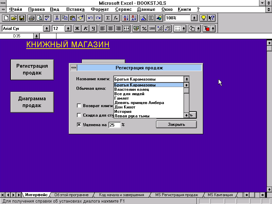Click the Cut scissors icon
Image resolution: width=272 pixels, height=204 pixels.
click(57, 18)
